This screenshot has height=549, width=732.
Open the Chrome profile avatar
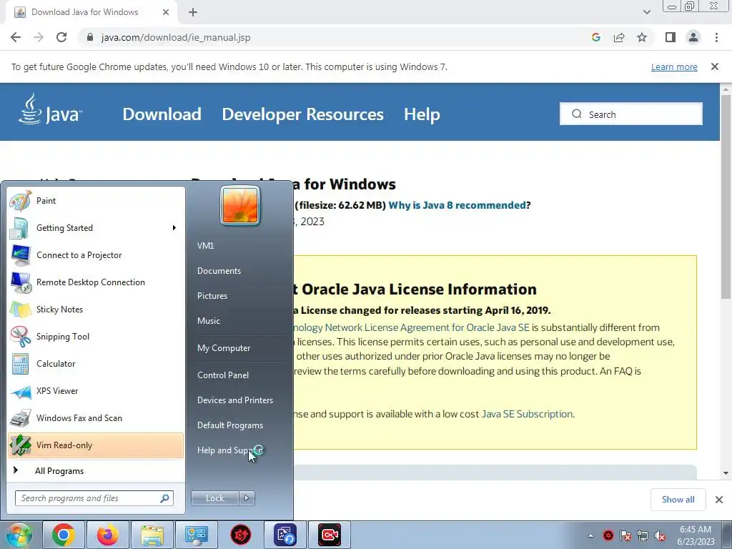coord(693,37)
